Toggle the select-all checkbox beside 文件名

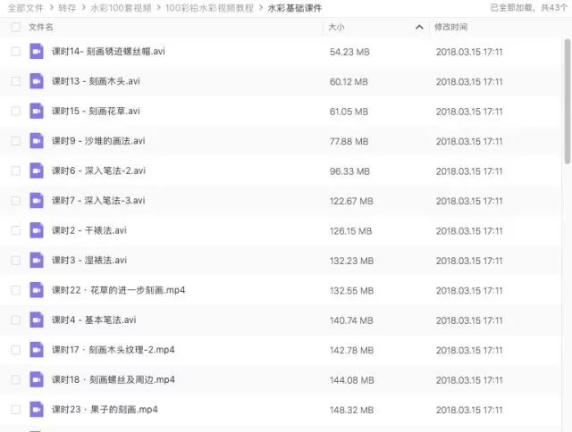point(16,27)
